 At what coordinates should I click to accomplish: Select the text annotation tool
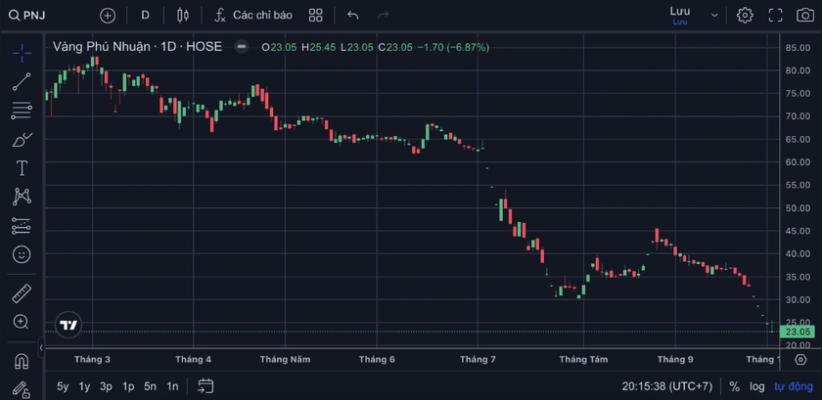(22, 168)
